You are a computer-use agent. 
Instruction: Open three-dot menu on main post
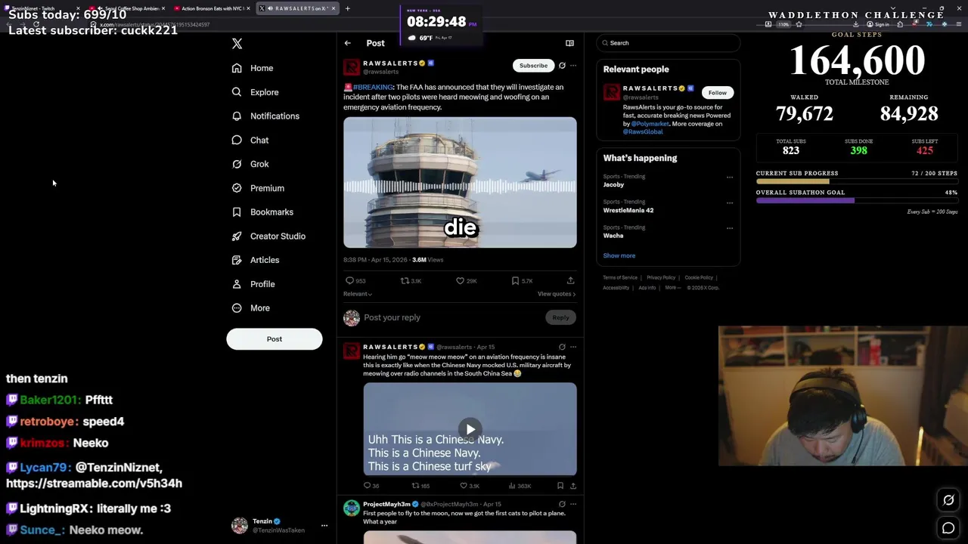coord(573,66)
